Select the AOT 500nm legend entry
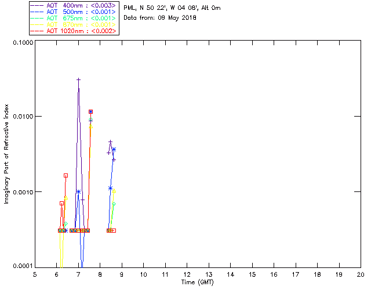Image resolution: width=371 pixels, height=297 pixels. [x=75, y=12]
